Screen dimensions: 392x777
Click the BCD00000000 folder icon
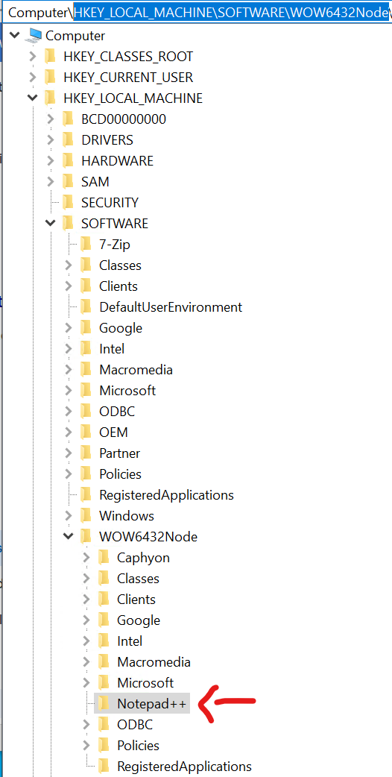(x=69, y=119)
